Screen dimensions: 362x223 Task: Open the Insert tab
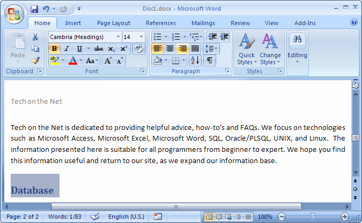(73, 23)
